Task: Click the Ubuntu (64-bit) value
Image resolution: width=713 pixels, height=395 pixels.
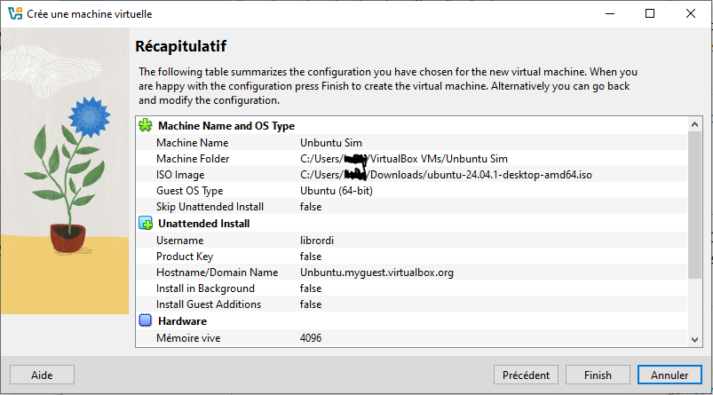Action: (336, 191)
